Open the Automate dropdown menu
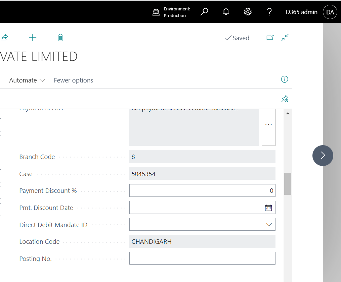This screenshot has height=282, width=341. pos(27,80)
